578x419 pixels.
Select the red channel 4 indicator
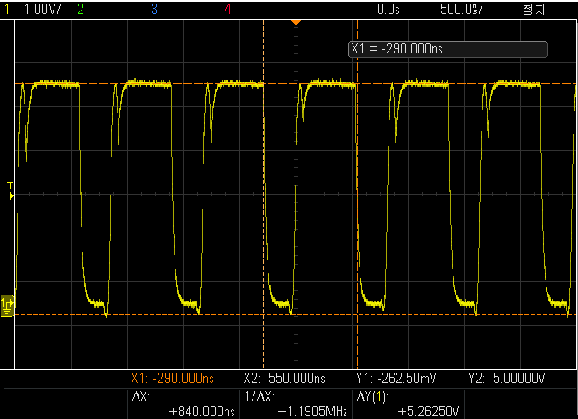(228, 9)
